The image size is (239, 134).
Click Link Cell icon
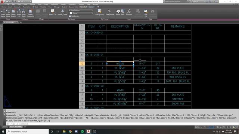(146, 13)
